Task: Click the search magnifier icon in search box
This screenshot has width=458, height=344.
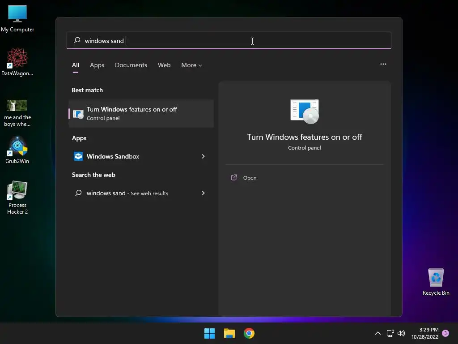Action: click(77, 40)
